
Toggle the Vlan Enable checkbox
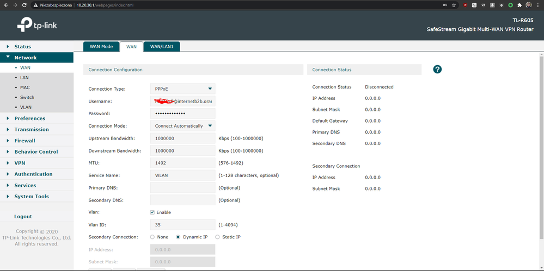tap(152, 212)
